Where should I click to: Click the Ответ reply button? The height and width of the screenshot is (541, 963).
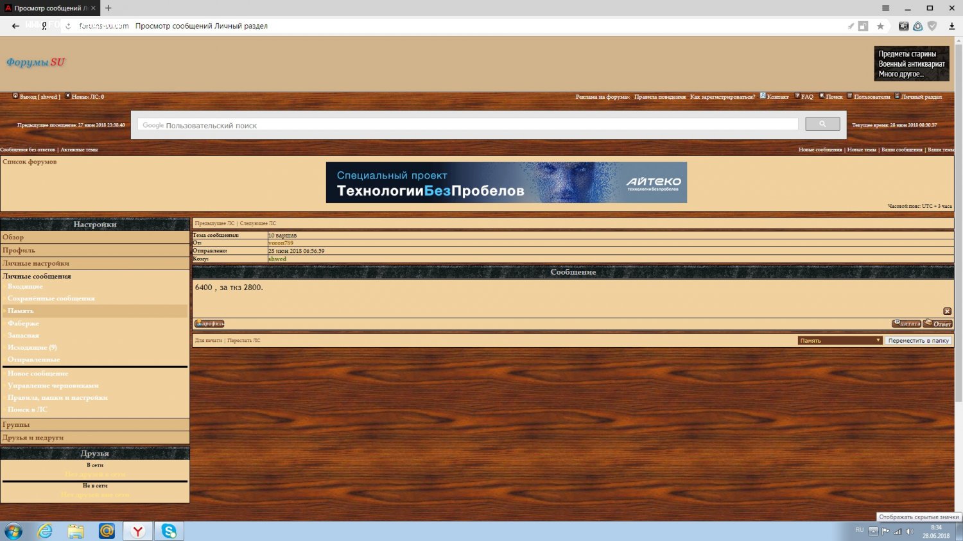938,323
